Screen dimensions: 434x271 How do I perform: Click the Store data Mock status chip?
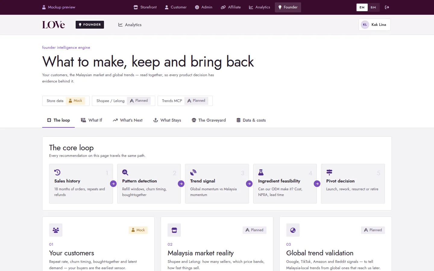pyautogui.click(x=66, y=101)
